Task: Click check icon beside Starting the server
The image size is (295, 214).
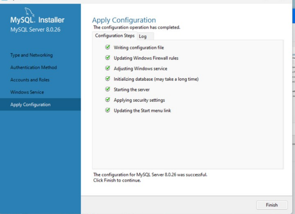Action: pyautogui.click(x=108, y=89)
